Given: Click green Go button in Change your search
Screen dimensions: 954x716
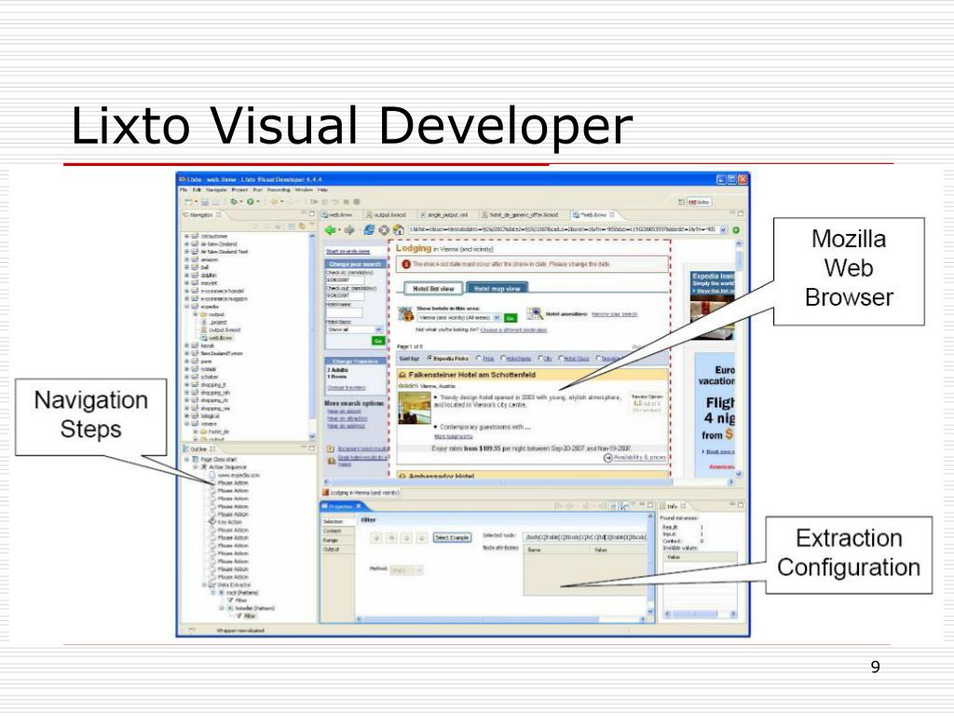Looking at the screenshot, I should [x=378, y=341].
